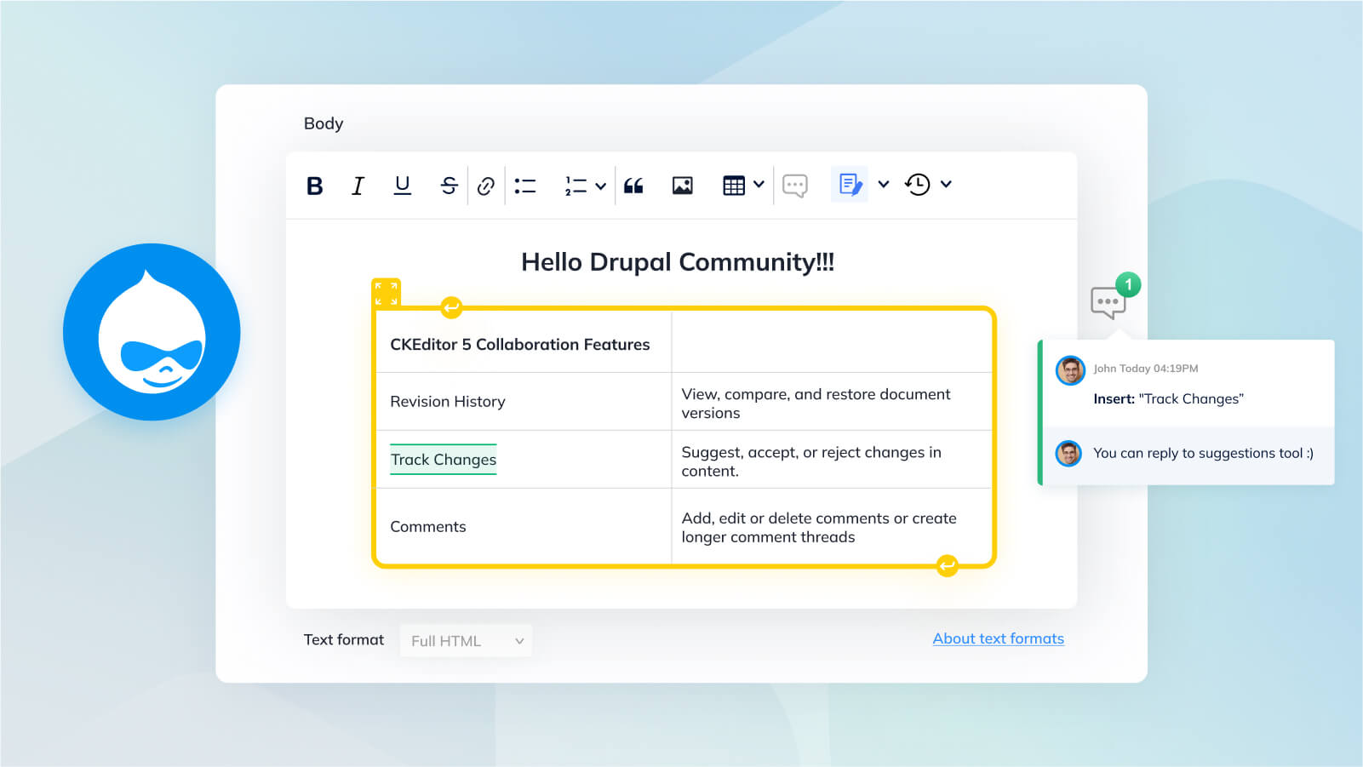Open the Text format dropdown

pos(466,641)
